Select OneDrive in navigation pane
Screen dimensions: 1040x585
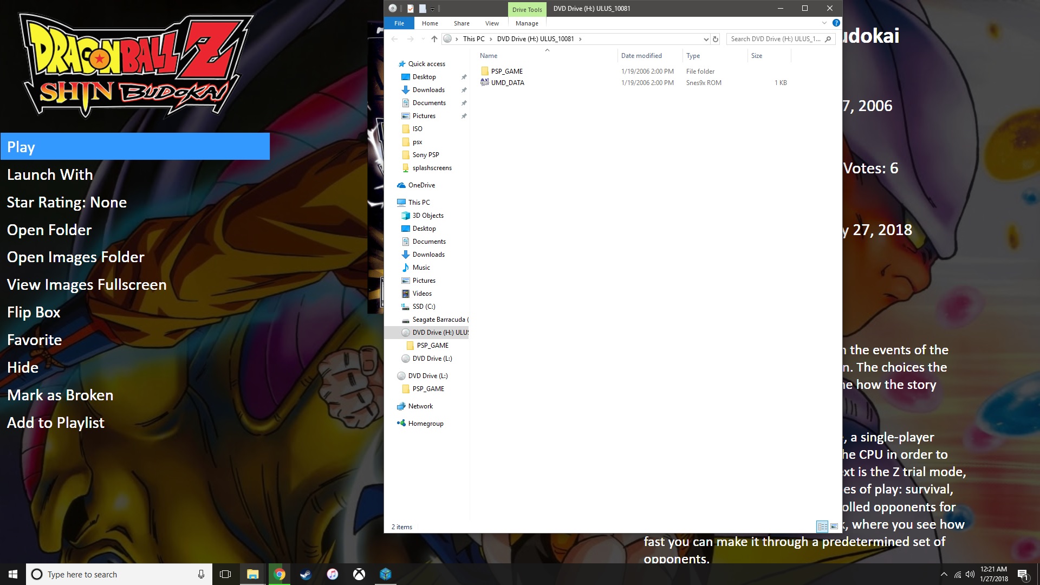click(x=421, y=185)
